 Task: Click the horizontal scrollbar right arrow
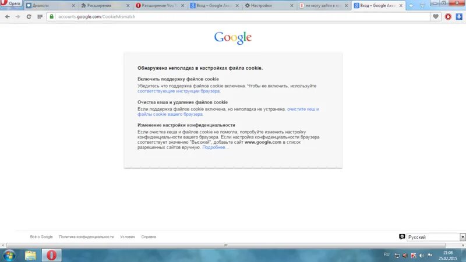click(463, 245)
